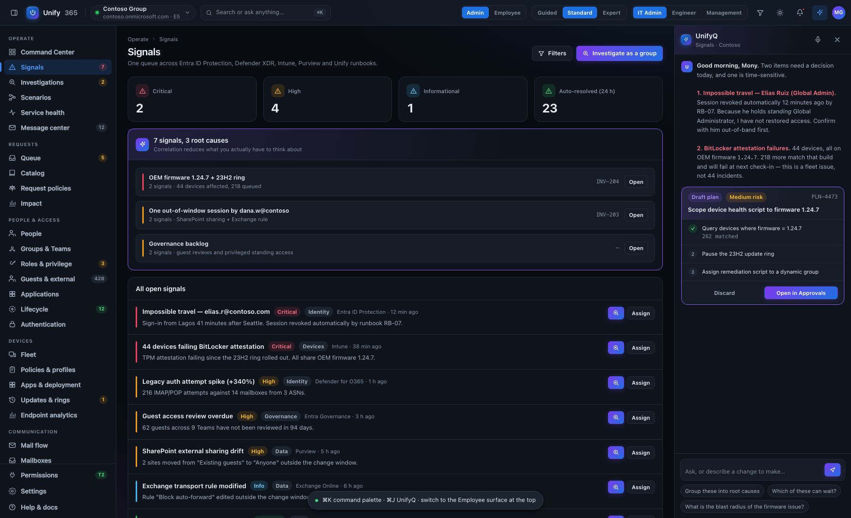Pick 'Which of these can wait?' suggestion

[804, 491]
